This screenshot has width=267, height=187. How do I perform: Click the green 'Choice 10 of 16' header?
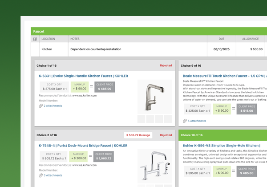click(x=223, y=135)
